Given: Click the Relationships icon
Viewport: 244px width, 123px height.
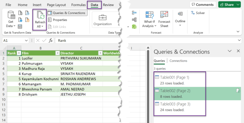Looking at the screenshot, I should pyautogui.click(x=134, y=20).
